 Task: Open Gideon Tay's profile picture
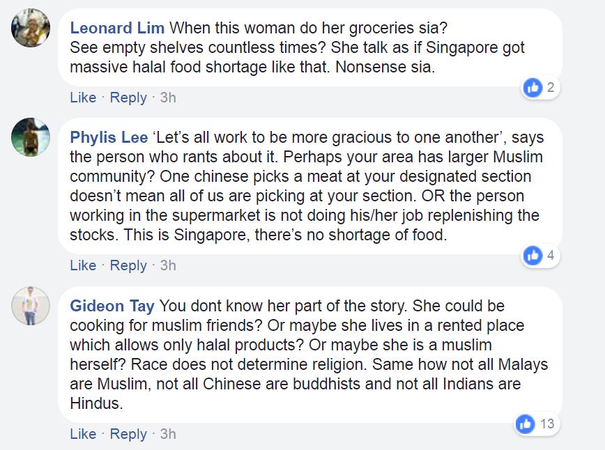click(31, 305)
